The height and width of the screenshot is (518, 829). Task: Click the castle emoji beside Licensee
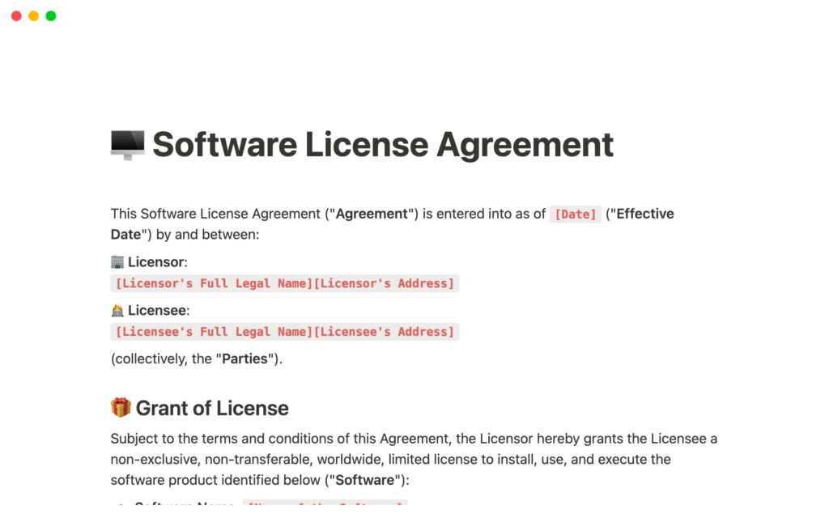118,310
